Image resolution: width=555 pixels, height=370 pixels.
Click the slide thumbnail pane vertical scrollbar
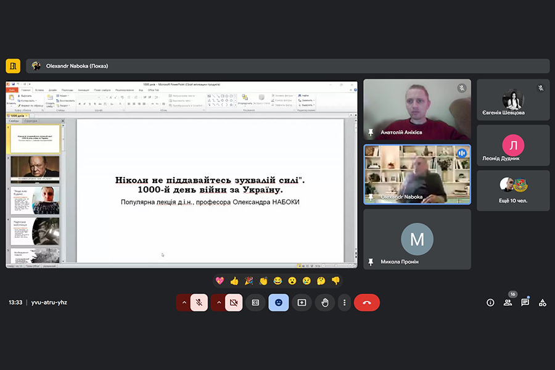tap(64, 193)
